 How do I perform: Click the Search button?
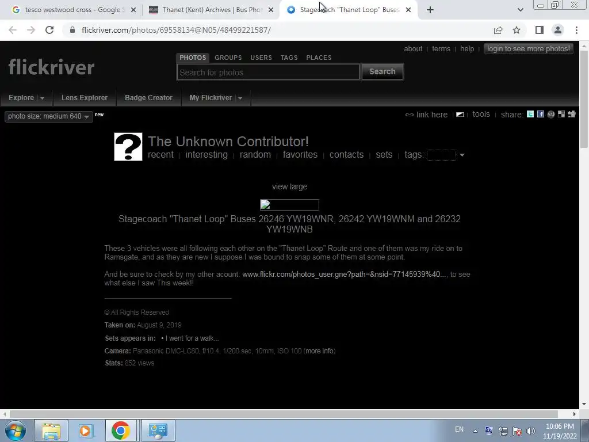tap(383, 71)
